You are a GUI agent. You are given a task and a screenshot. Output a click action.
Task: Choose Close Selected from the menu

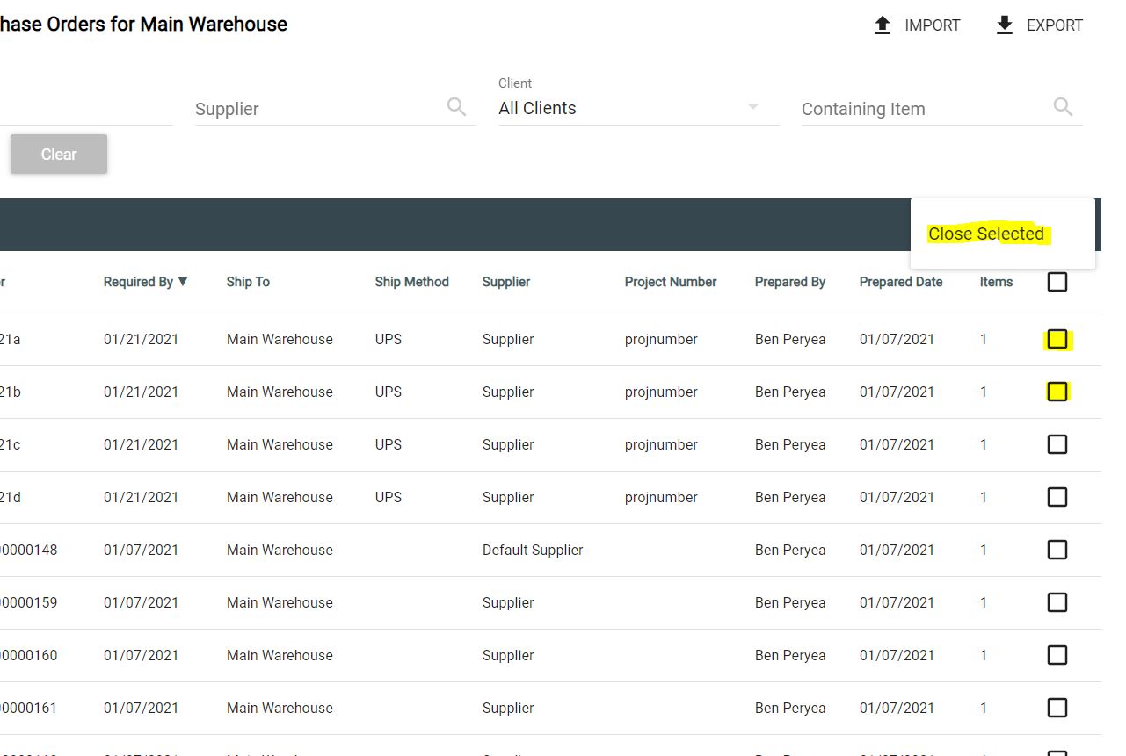[x=986, y=234]
